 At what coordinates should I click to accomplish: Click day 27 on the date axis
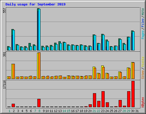pos(120,111)
